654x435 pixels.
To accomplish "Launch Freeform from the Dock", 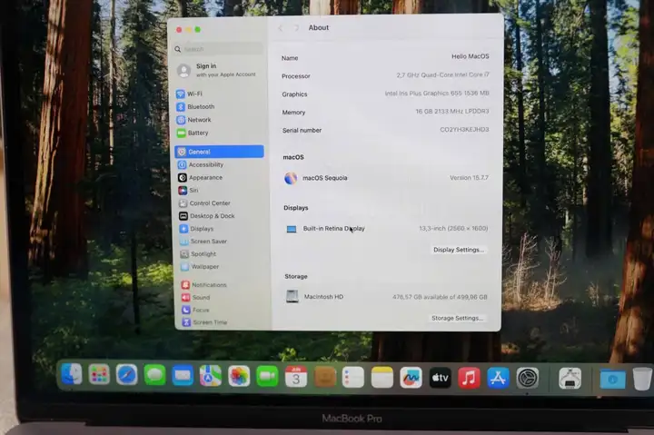I will 411,378.
